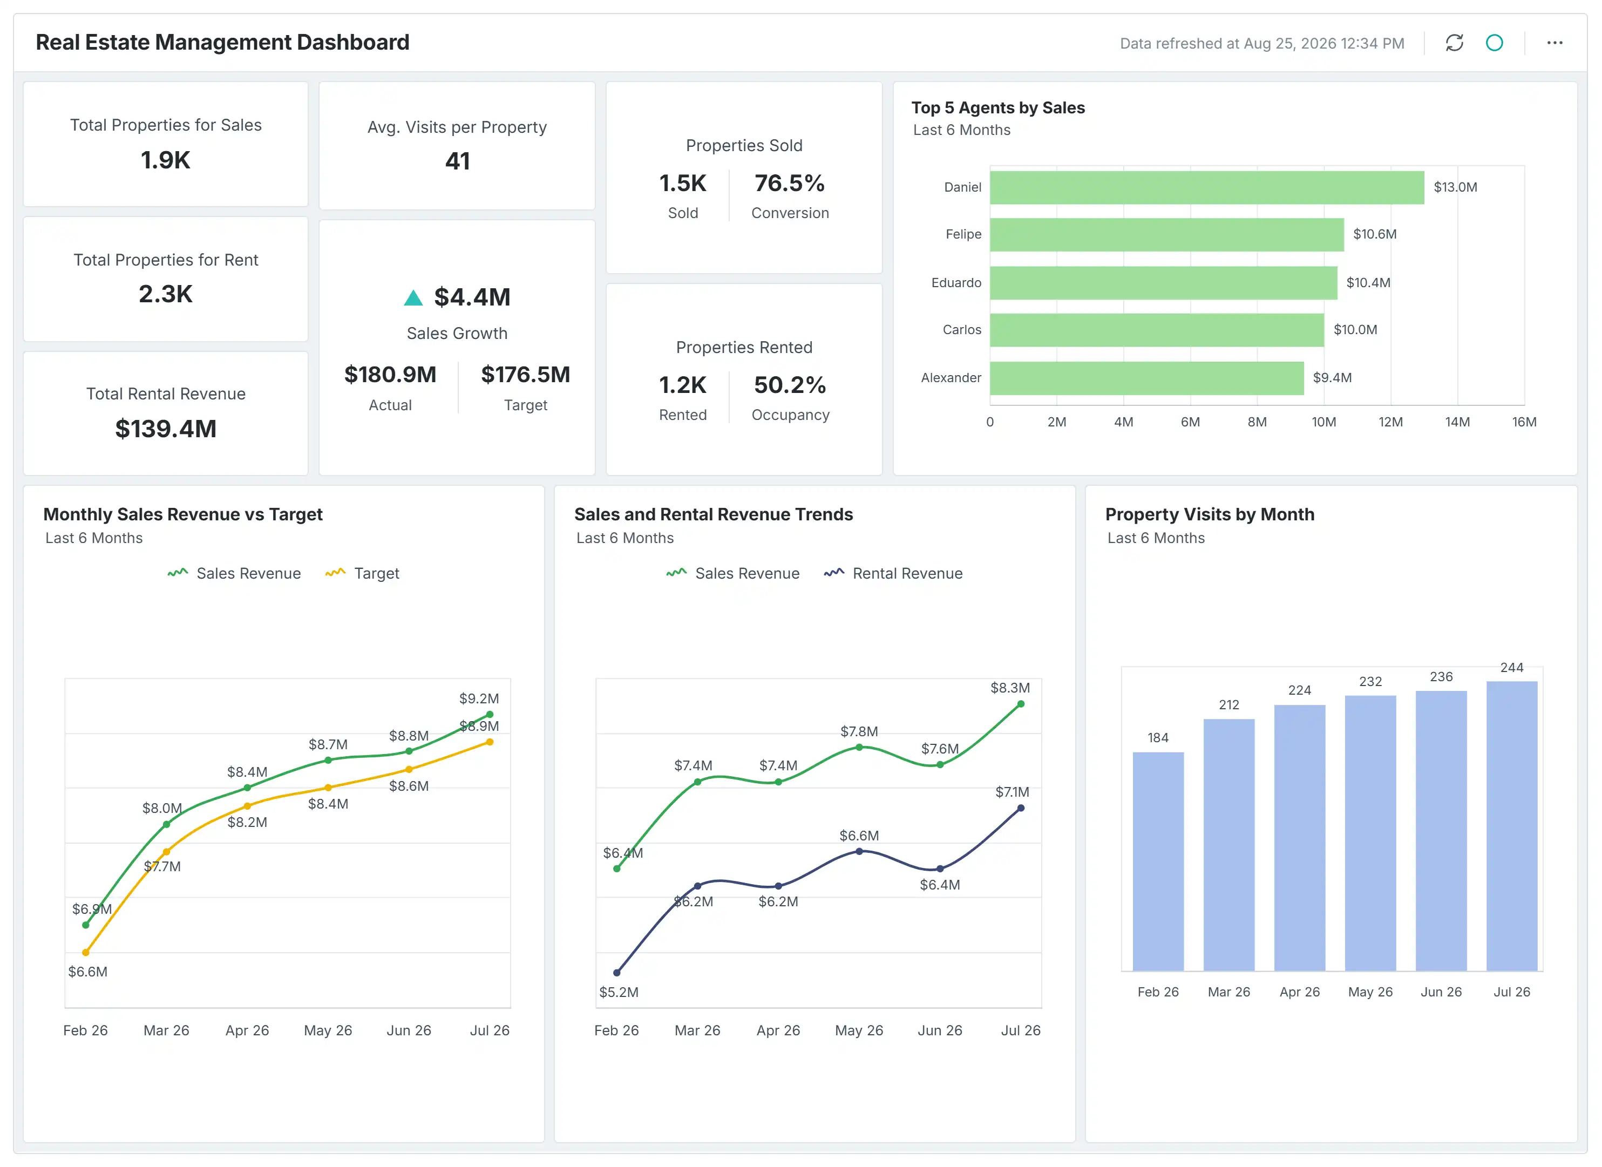Click the $8.7M May sales revenue point
Image resolution: width=1602 pixels, height=1167 pixels.
pyautogui.click(x=328, y=760)
